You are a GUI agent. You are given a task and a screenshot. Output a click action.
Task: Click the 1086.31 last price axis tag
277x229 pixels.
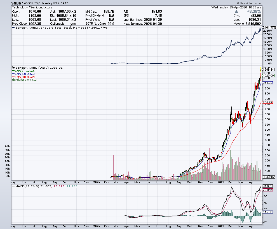tap(269, 70)
